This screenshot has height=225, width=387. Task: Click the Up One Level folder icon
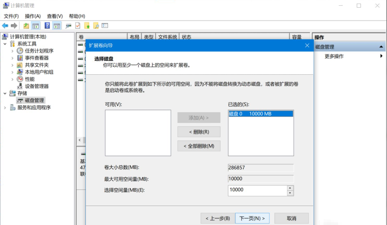click(x=26, y=26)
